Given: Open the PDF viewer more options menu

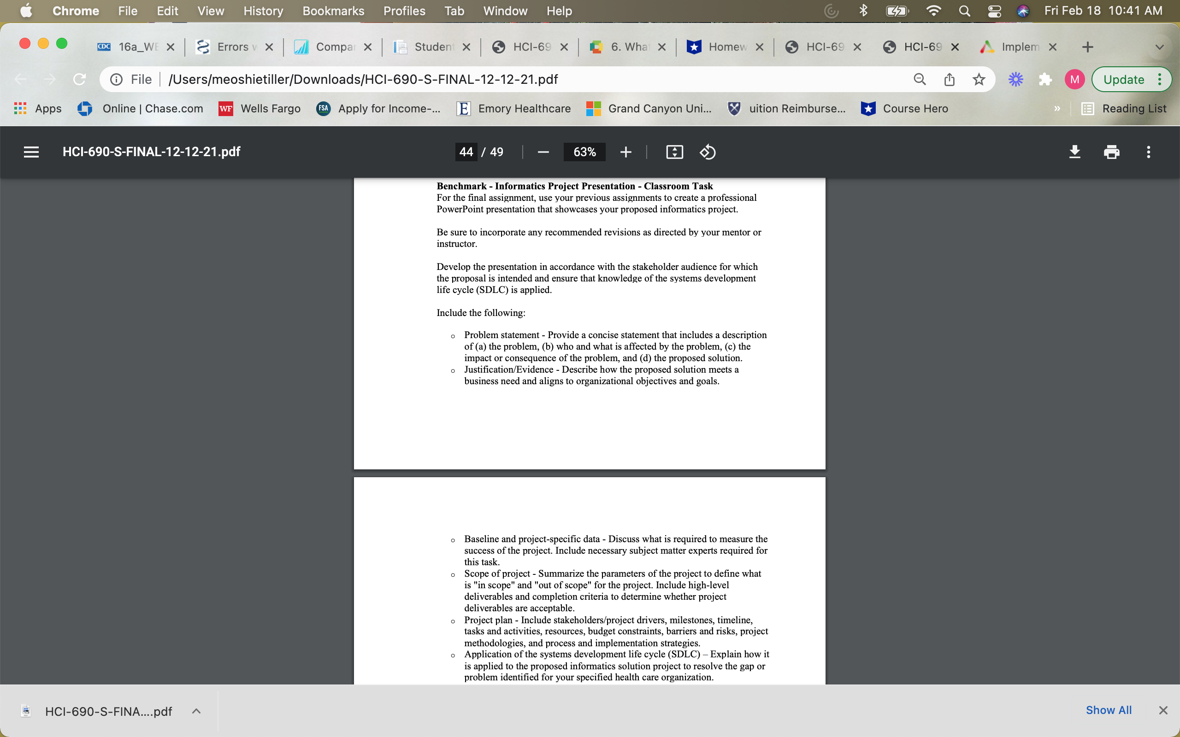Looking at the screenshot, I should point(1149,152).
